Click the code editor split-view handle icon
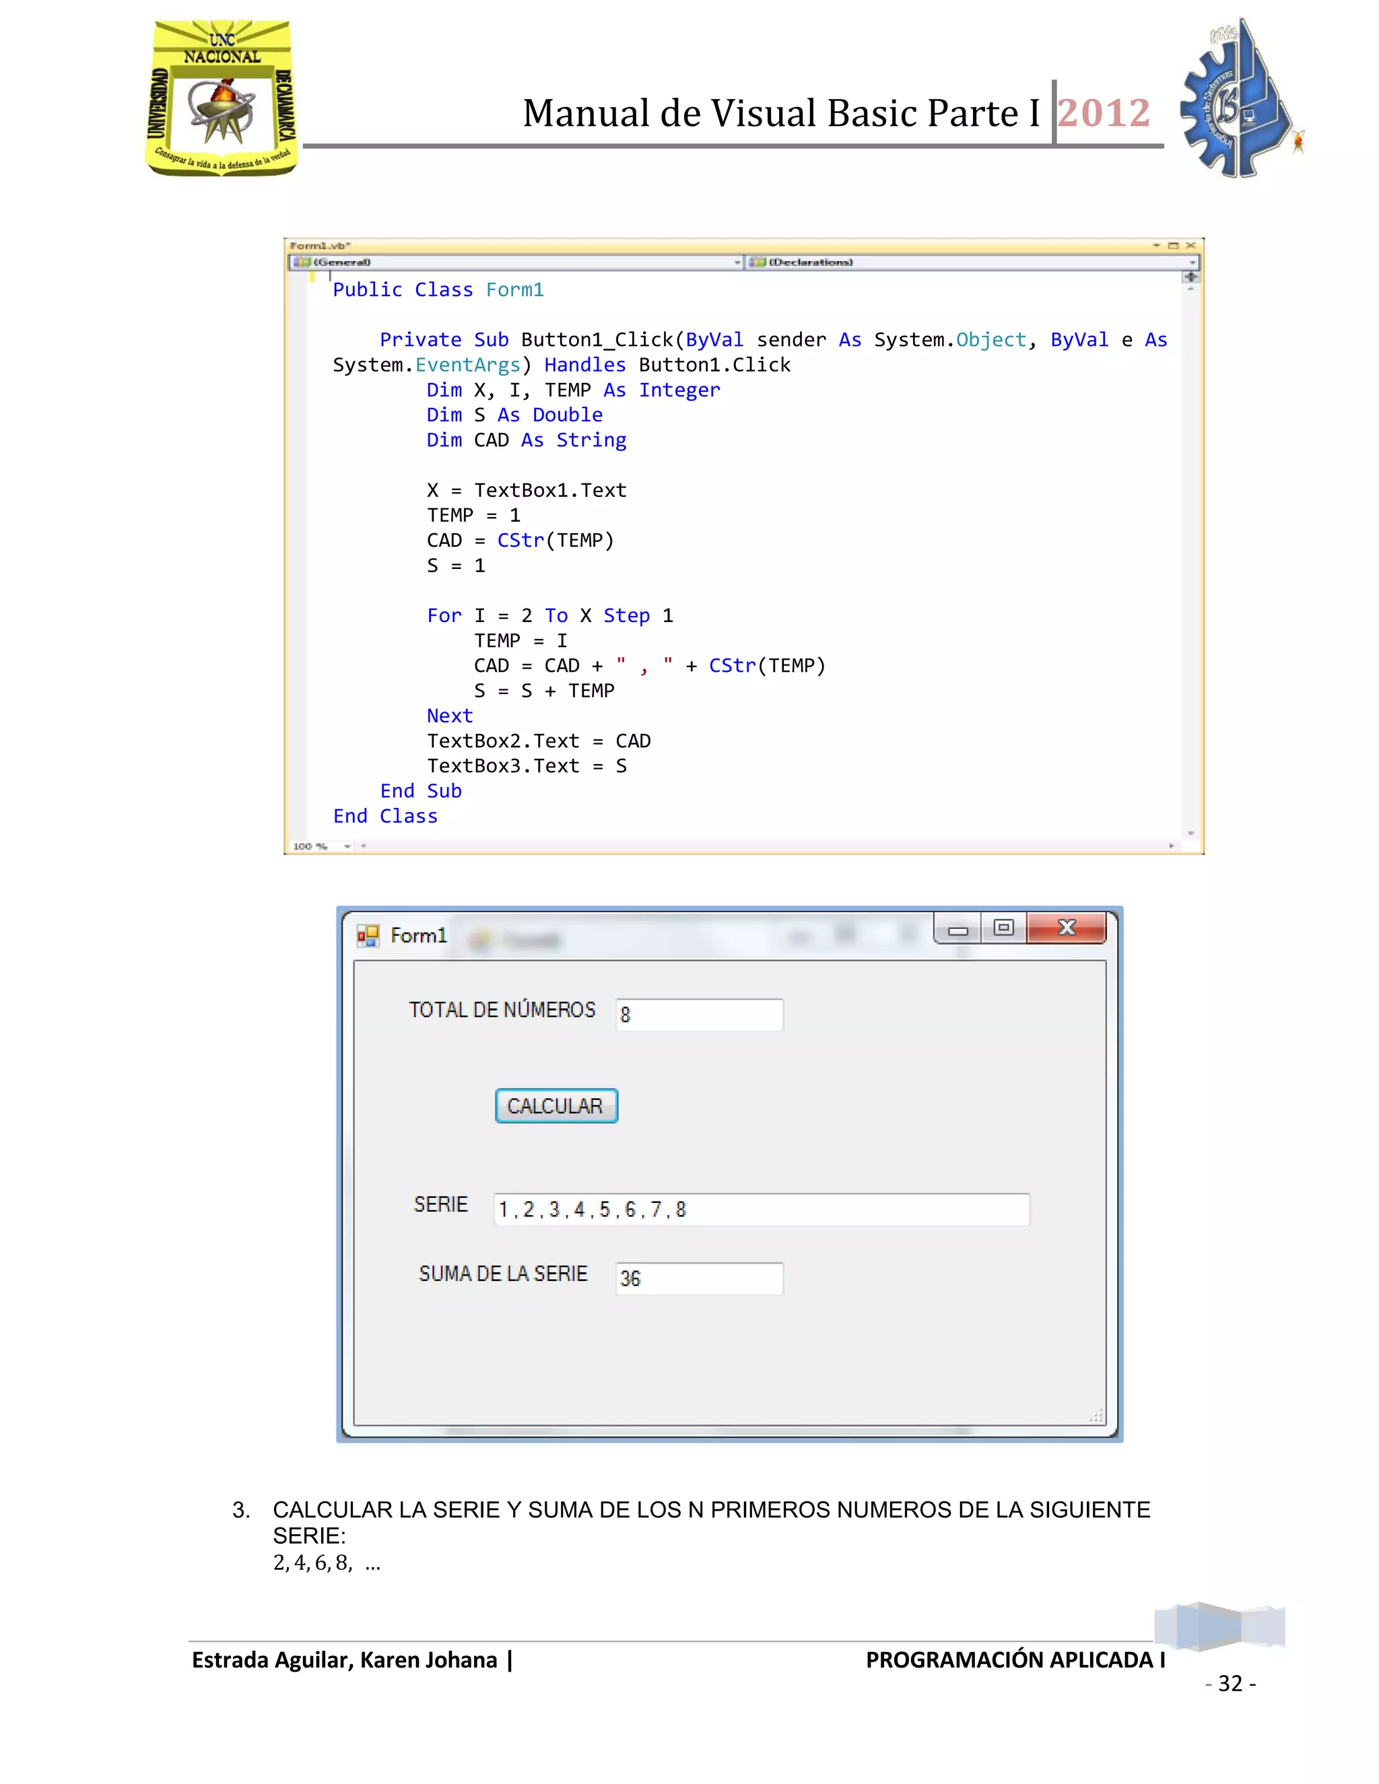Screen dimensions: 1379x1784 click(1190, 277)
